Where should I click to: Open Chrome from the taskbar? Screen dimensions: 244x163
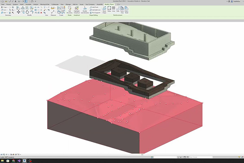pyautogui.click(x=13, y=161)
